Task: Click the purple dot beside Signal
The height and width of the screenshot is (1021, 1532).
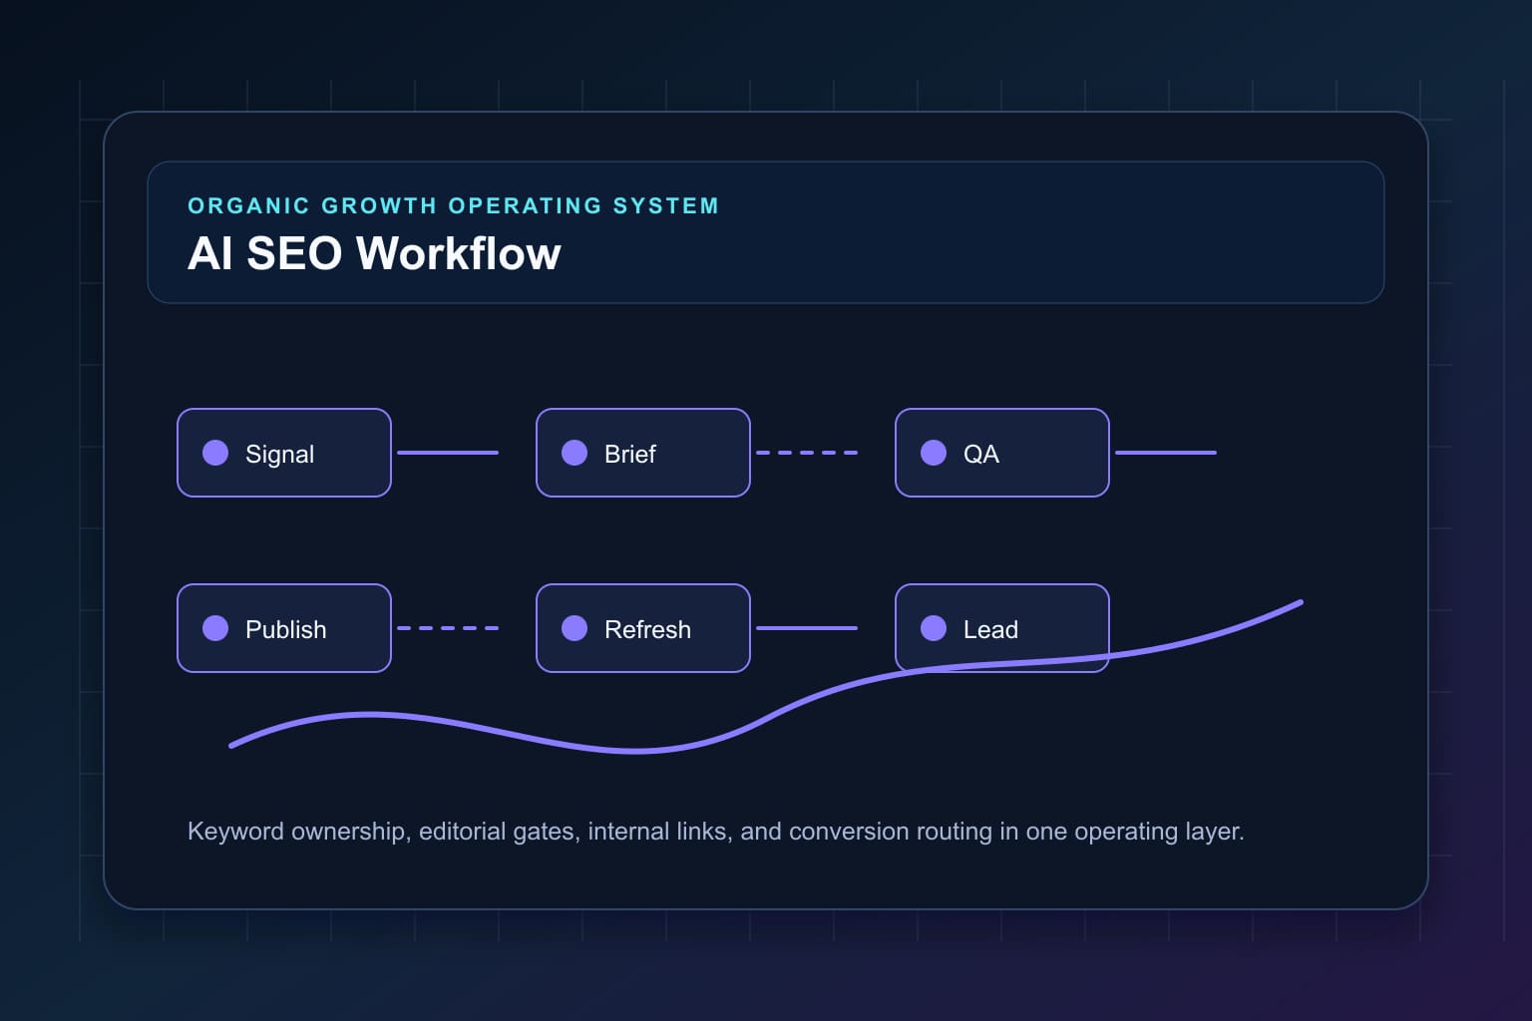Action: point(215,453)
